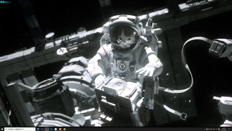Click the orange-red tray icon beside the clock
This screenshot has width=232, height=131.
click(219, 129)
